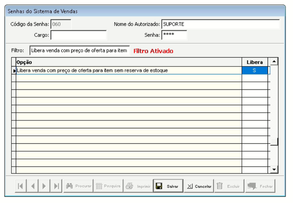This screenshot has height=203, width=293.
Task: Click the Pesquisa button
Action: [108, 186]
